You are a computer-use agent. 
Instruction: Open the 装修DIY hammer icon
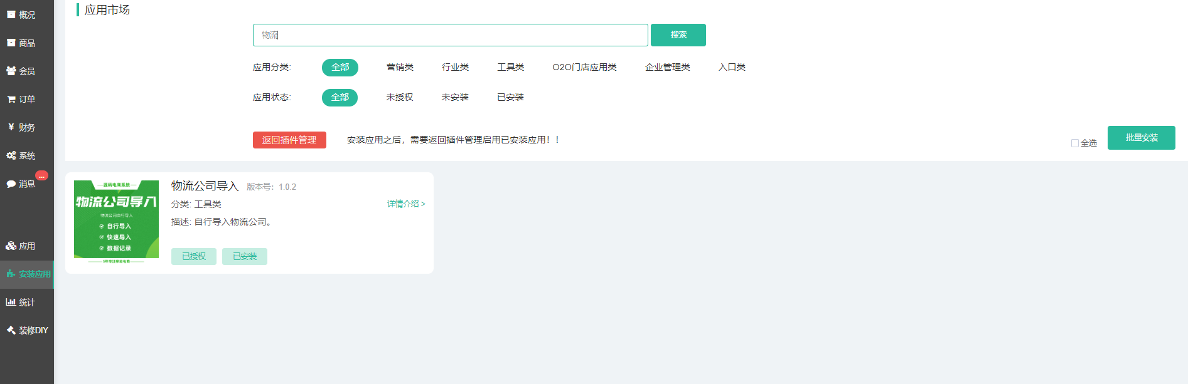pos(11,330)
